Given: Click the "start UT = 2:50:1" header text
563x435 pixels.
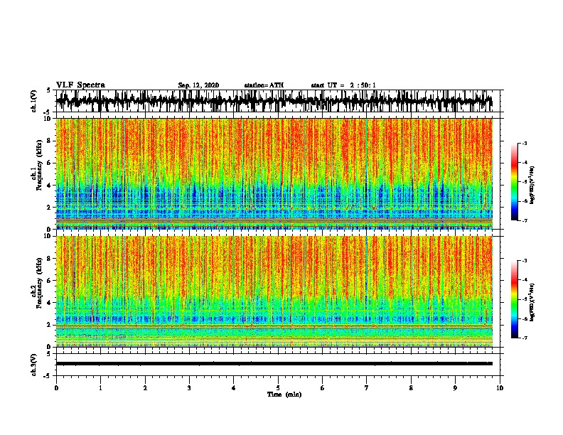Looking at the screenshot, I should (x=343, y=85).
